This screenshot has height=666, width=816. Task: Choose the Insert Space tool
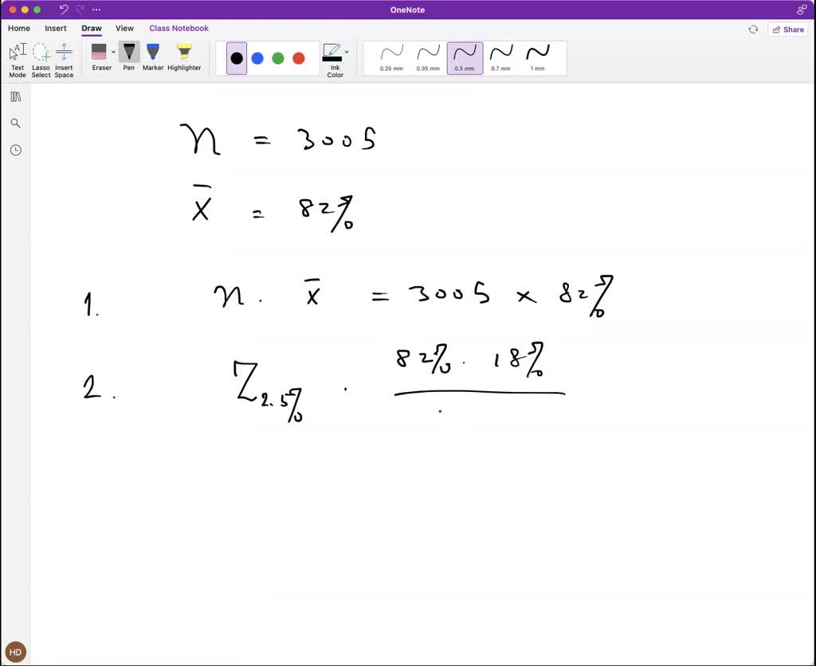pyautogui.click(x=64, y=60)
